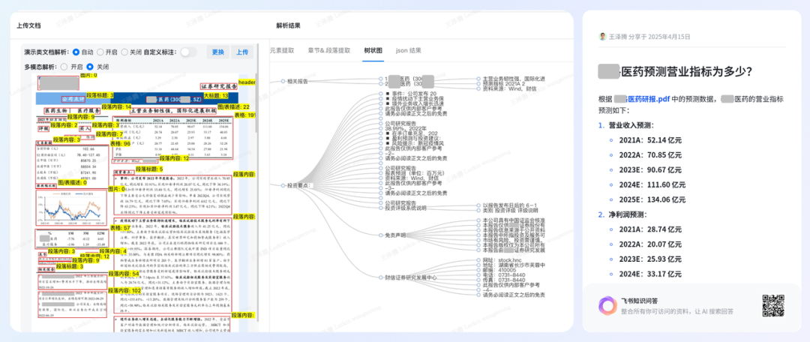Screen dimensions: 810x342
Task: Click the 公司点评 box in document
Action: point(72,98)
